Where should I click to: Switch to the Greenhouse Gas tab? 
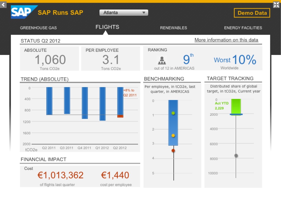pos(38,28)
